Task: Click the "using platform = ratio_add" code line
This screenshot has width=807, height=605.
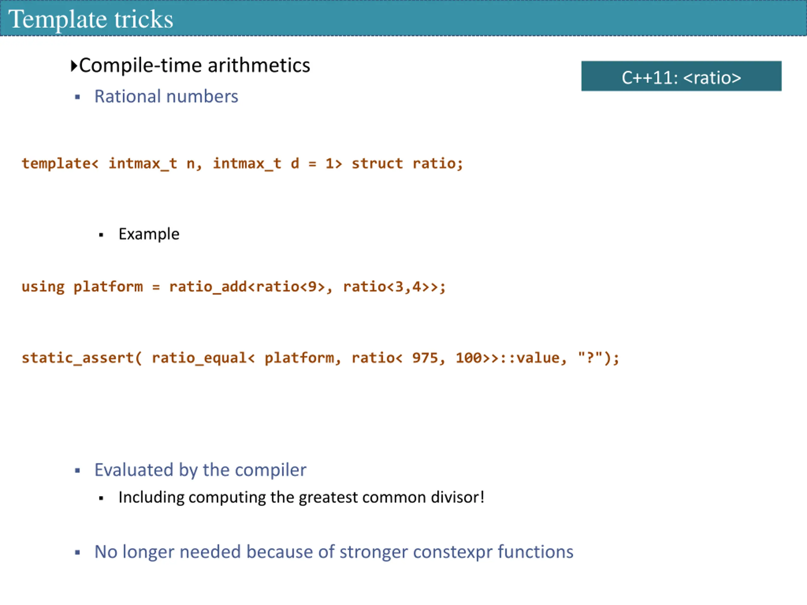Action: pos(234,287)
